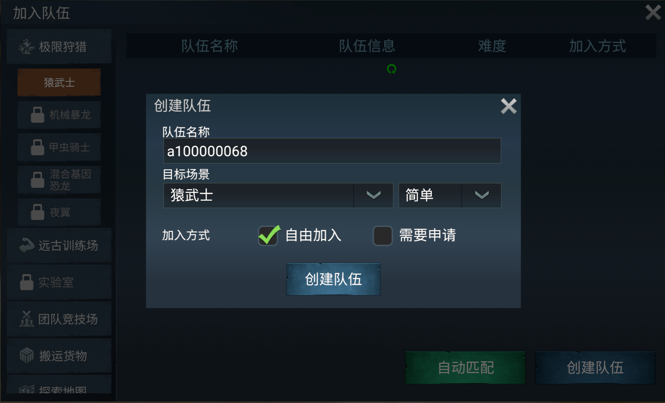Expand the 猿武士 target scene dropdown
665x403 pixels.
coord(278,195)
